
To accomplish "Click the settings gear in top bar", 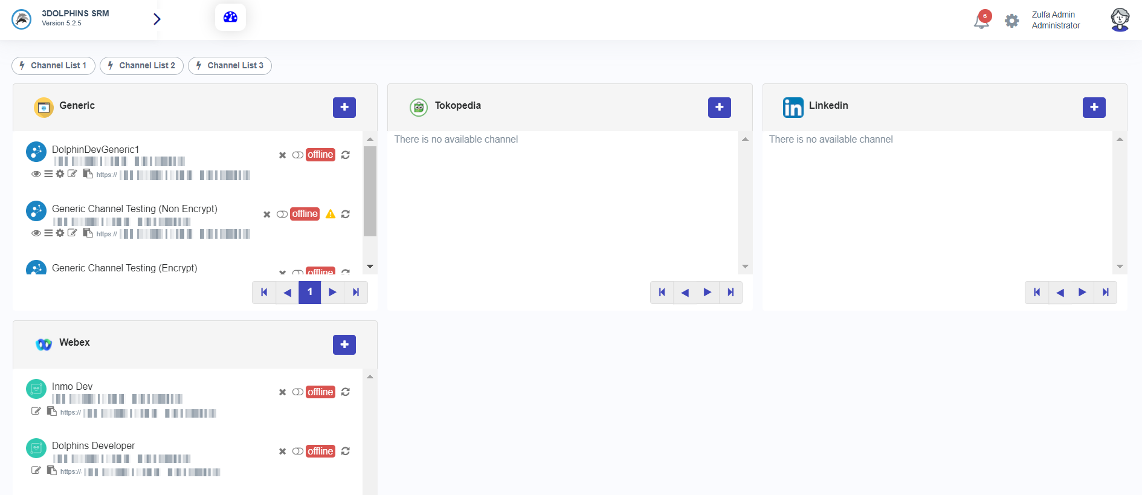I will pos(1011,21).
